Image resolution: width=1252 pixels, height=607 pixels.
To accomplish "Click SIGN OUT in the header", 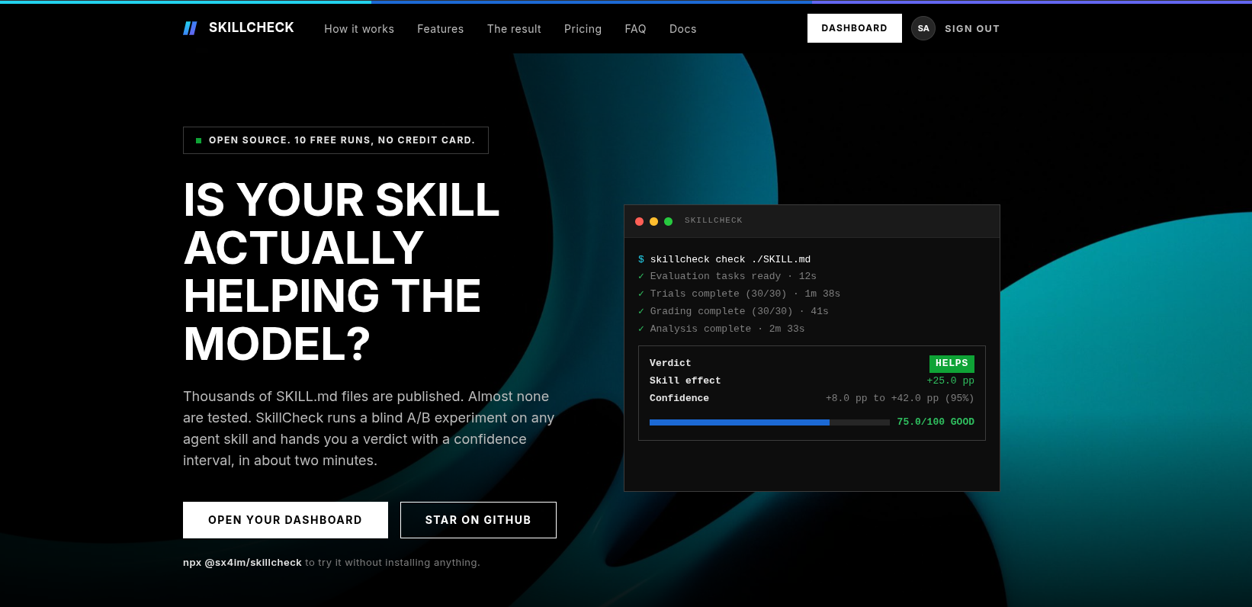I will [x=972, y=29].
